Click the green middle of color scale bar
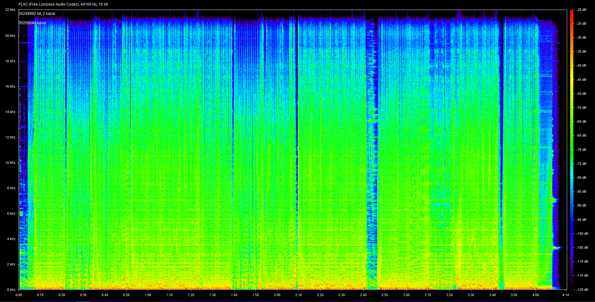This screenshot has width=595, height=302. click(x=572, y=149)
